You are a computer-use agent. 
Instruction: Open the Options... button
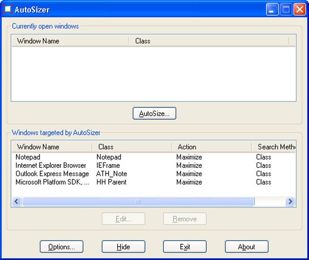click(x=61, y=247)
